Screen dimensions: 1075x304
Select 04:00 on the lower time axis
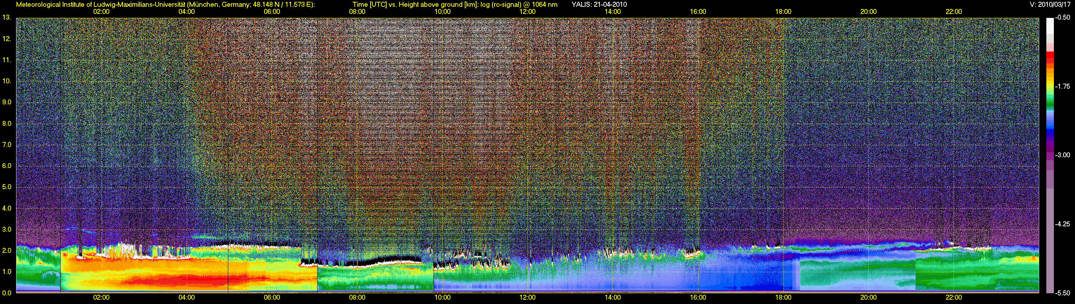[x=187, y=297]
